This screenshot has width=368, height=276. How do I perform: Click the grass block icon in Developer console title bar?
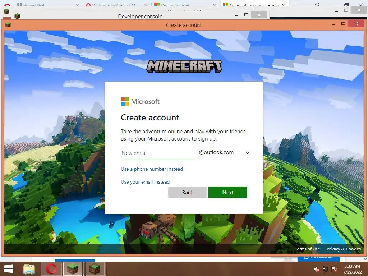(17, 16)
